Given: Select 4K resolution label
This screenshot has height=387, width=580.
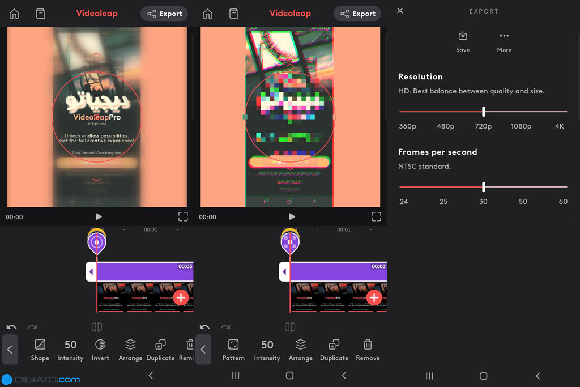Looking at the screenshot, I should [559, 126].
